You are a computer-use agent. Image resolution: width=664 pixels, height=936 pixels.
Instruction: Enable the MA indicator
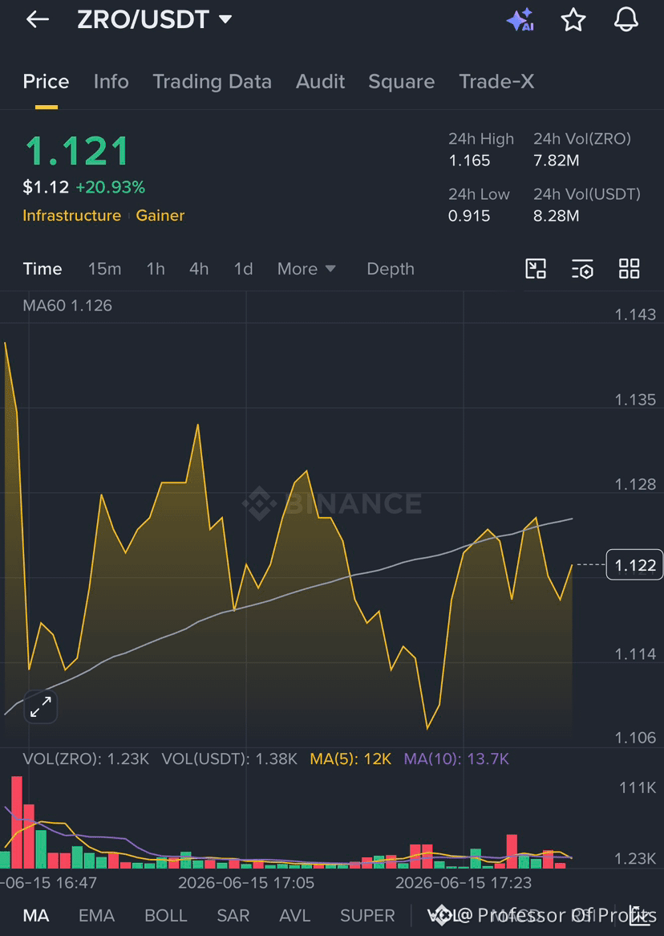pos(36,916)
